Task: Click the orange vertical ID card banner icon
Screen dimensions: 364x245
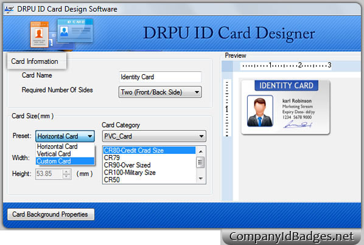Action: click(x=39, y=34)
